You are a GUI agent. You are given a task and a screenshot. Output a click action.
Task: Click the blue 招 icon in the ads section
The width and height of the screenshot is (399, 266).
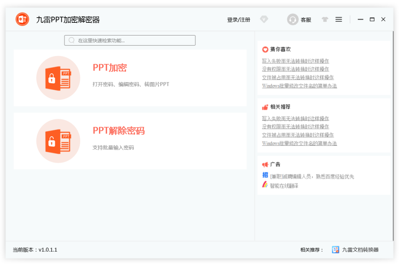(265, 175)
